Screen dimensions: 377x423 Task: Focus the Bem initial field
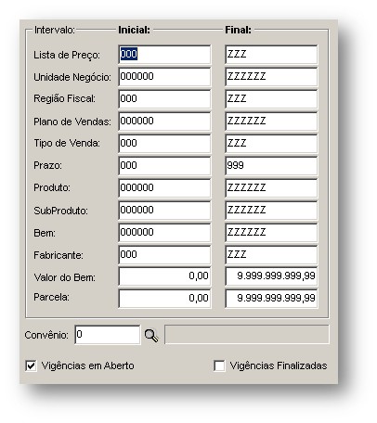pos(164,233)
